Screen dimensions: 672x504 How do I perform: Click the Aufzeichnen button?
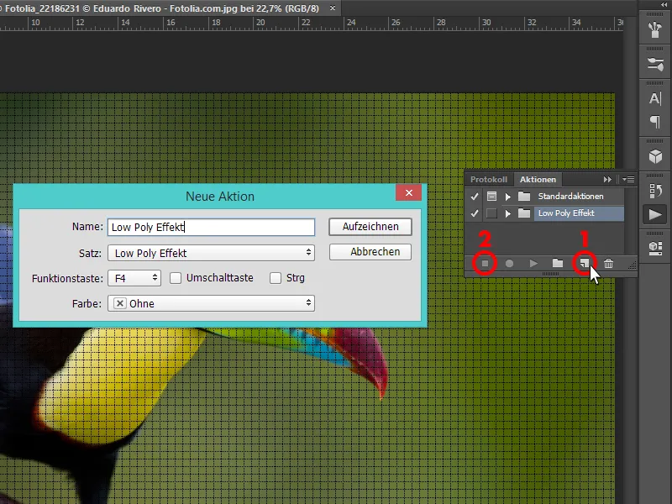(x=370, y=227)
